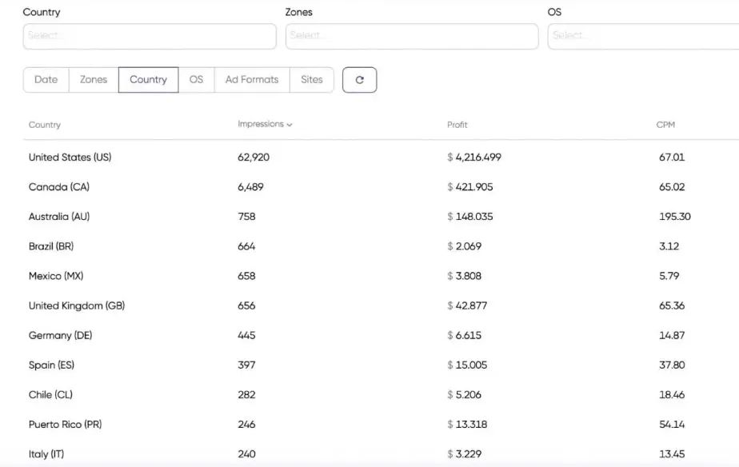This screenshot has width=739, height=467.
Task: Switch to the Zones tab
Action: click(94, 80)
